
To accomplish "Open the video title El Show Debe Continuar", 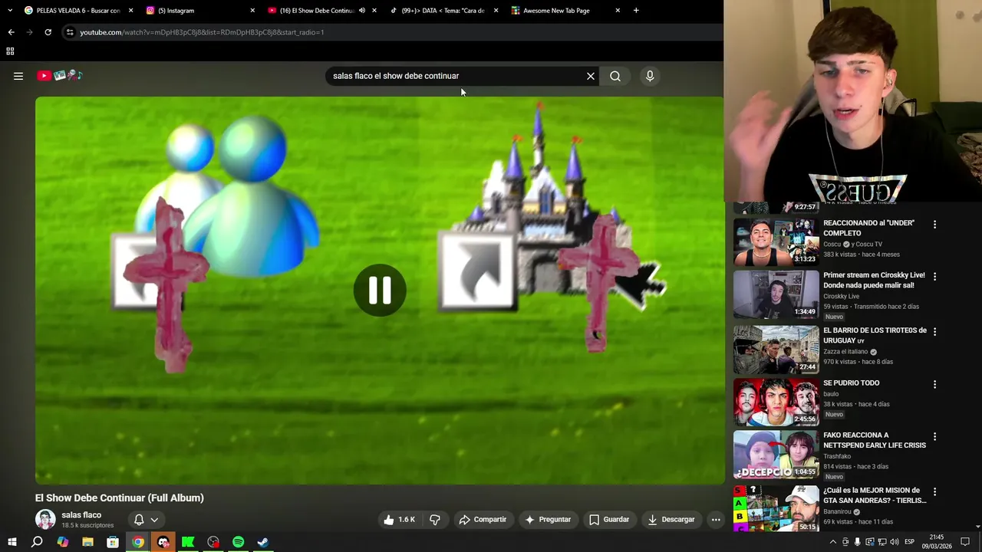I will pyautogui.click(x=119, y=498).
